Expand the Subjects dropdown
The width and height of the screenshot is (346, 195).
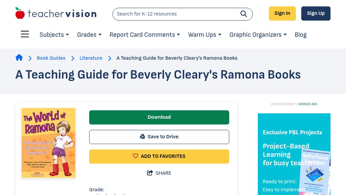point(54,35)
